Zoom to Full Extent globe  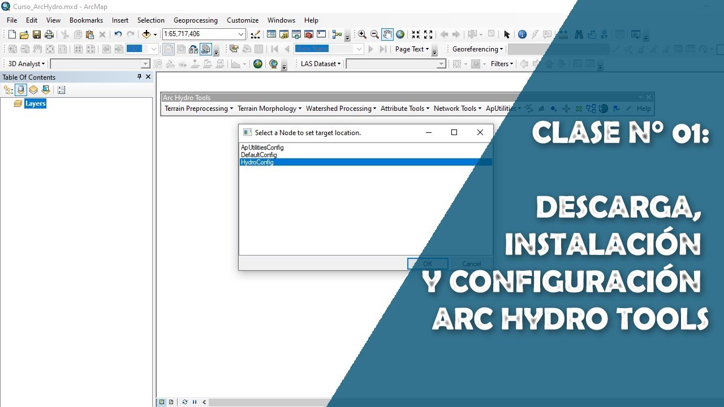[x=400, y=34]
